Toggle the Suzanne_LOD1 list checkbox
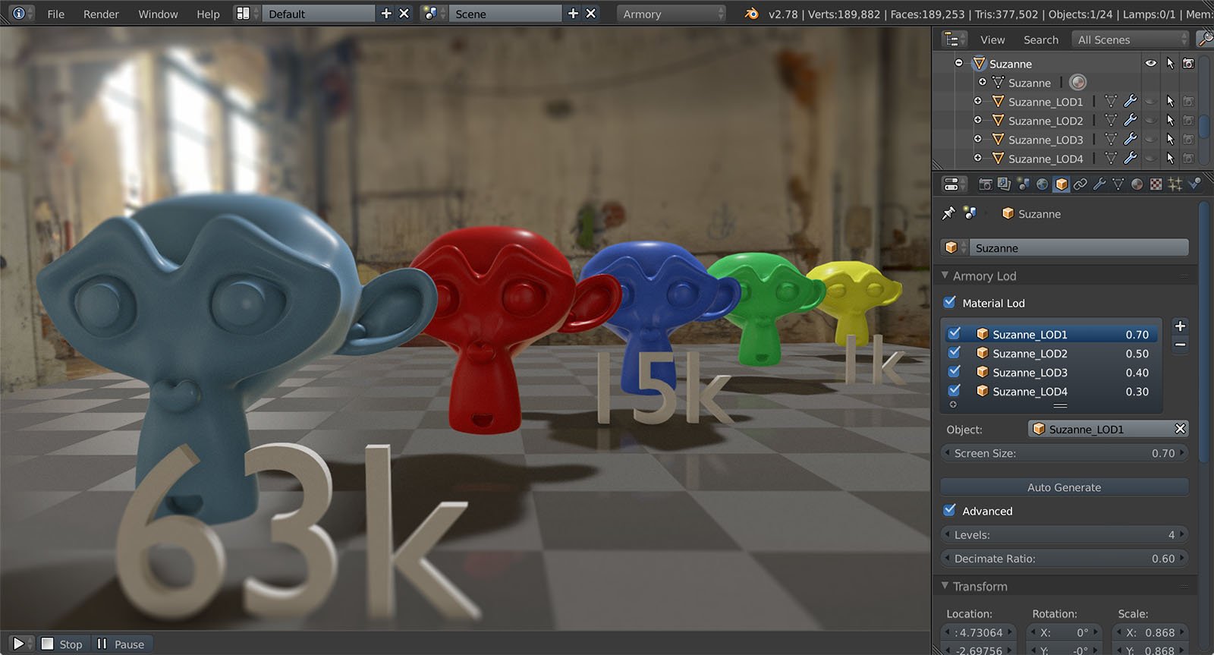Screen dimensions: 1214x655 [x=955, y=333]
